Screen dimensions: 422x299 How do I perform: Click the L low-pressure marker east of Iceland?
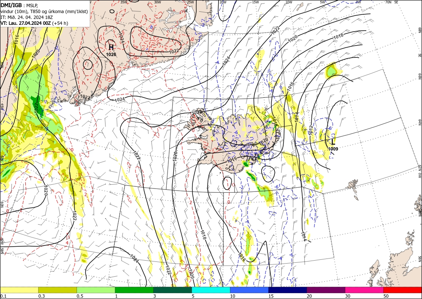coord(333,142)
